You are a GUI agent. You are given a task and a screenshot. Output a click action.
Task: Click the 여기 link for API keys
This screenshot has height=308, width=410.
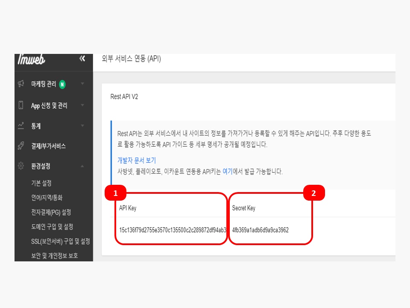[x=227, y=172]
